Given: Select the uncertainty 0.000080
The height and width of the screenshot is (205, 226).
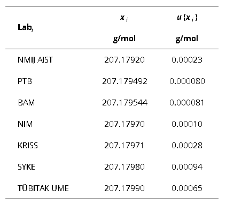Looking at the screenshot, I should tap(187, 81).
